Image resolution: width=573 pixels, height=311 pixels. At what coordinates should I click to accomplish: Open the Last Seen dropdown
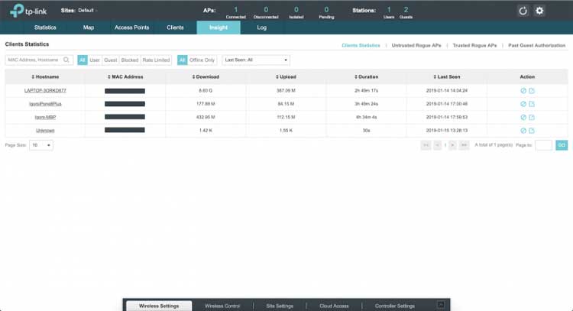(256, 60)
